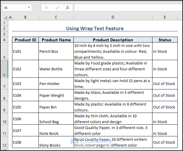183x151 pixels.
Task: Click the Out of Stock cell for E108
Action: click(165, 142)
